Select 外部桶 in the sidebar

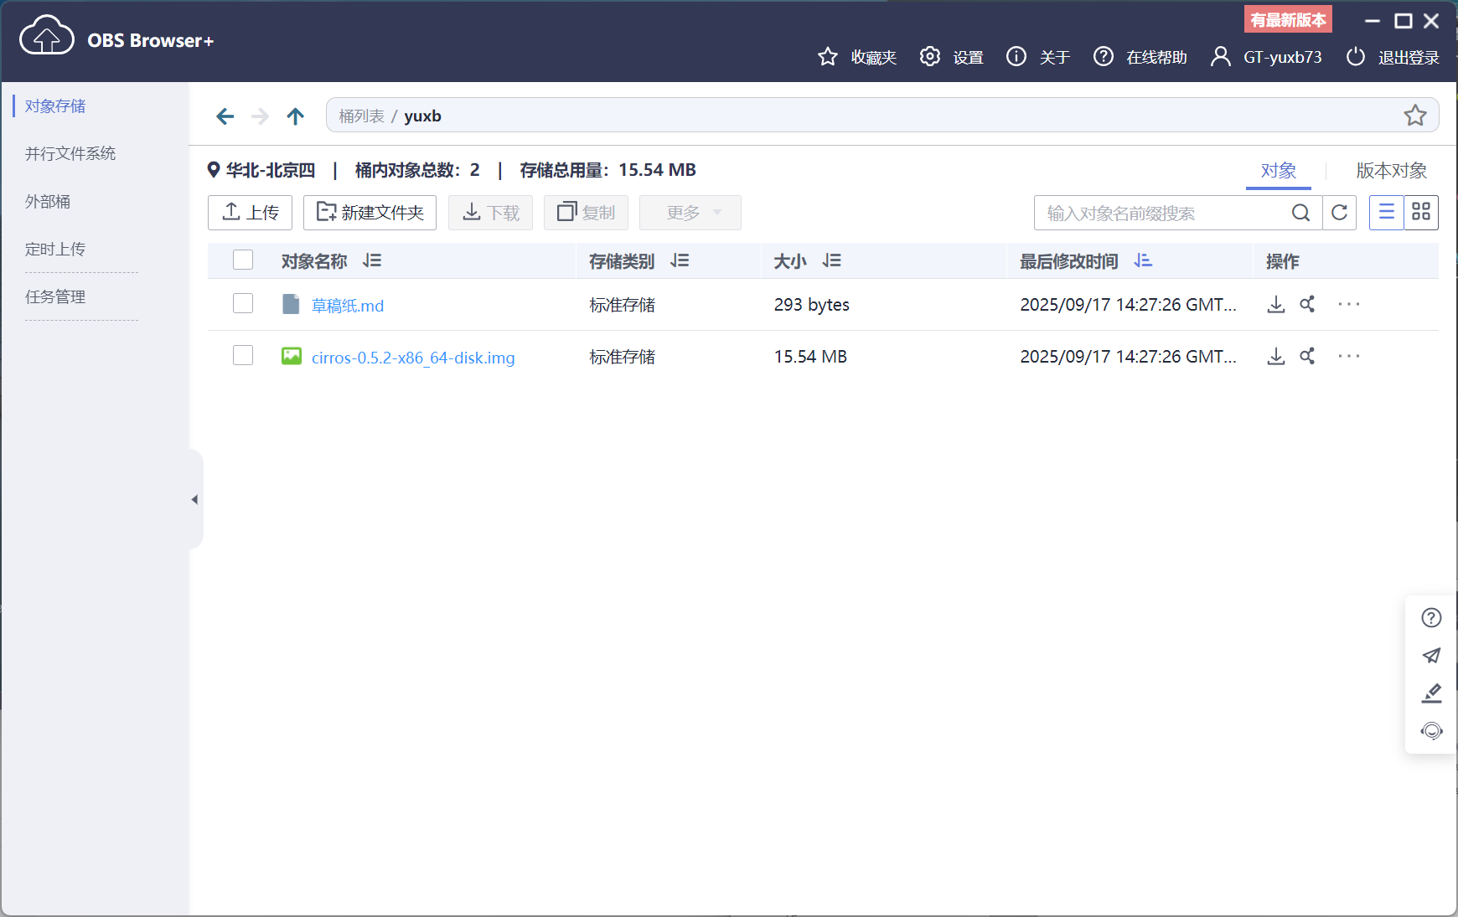(48, 202)
